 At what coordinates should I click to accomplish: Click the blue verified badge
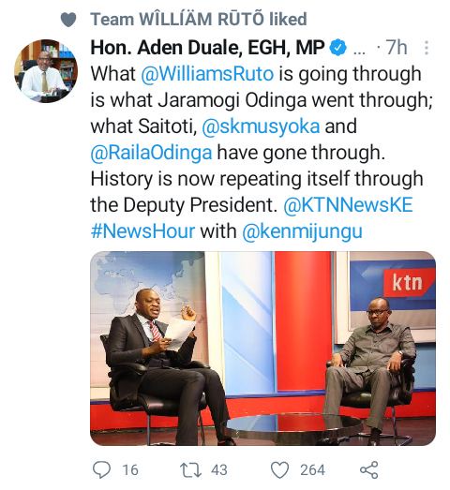coord(338,48)
